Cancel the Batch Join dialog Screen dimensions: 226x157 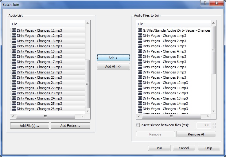click(x=184, y=148)
